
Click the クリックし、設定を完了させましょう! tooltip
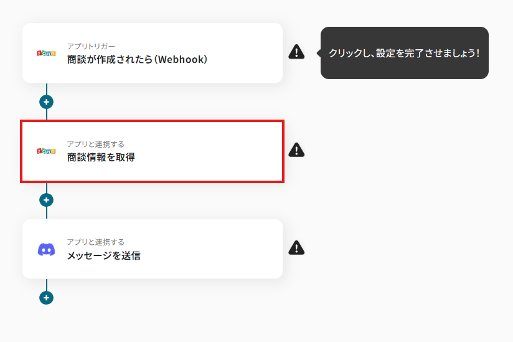(x=405, y=53)
